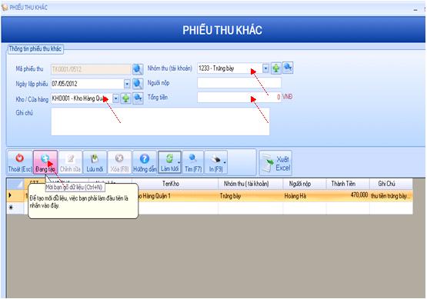Click the Ghi chú notes text area
This screenshot has height=299, width=427.
pyautogui.click(x=160, y=121)
